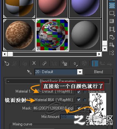Click the Reset Map/Mtl X icon
Image resolution: width=117 pixels, height=129 pixels.
coord(34,63)
